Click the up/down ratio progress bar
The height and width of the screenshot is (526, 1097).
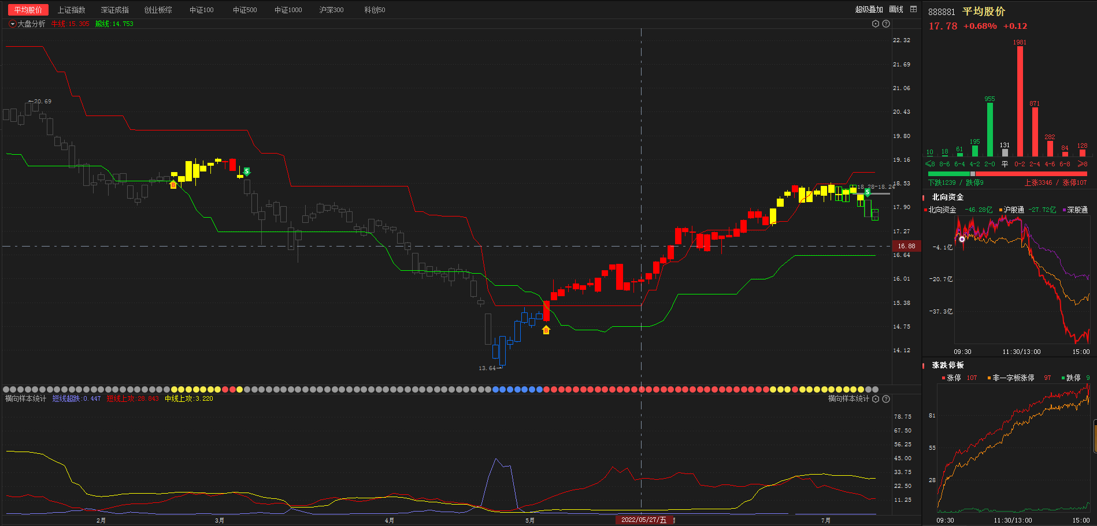click(x=1007, y=174)
